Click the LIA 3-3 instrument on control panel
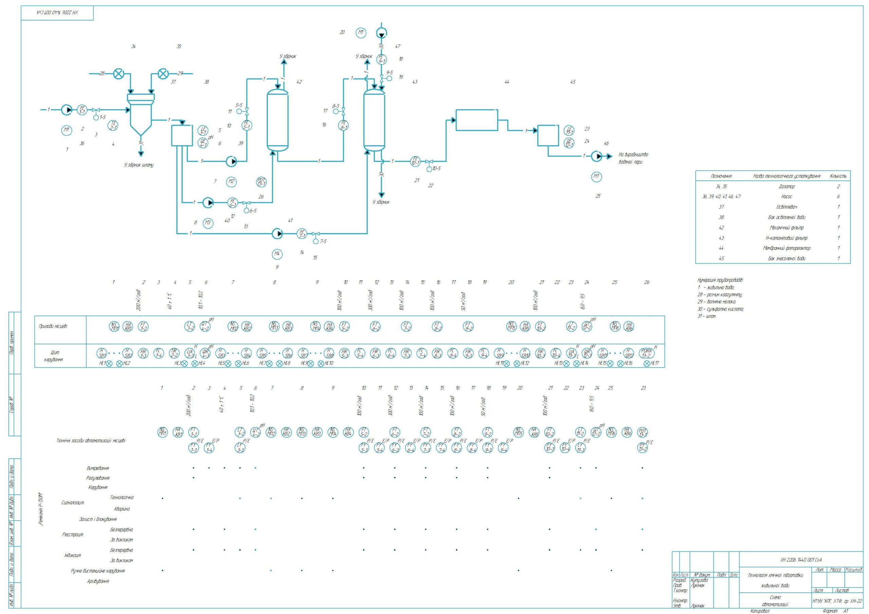 pyautogui.click(x=190, y=353)
